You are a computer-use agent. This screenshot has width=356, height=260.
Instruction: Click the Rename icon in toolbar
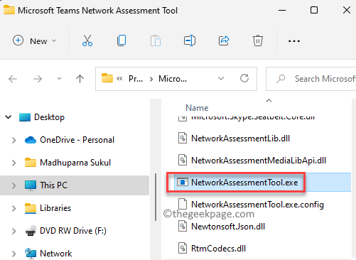tap(190, 40)
